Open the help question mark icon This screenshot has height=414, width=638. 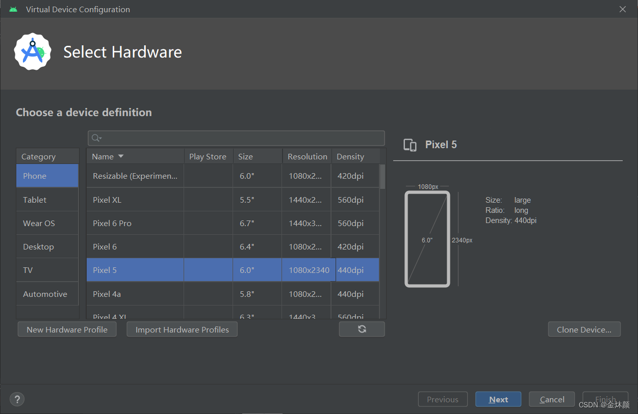pos(17,399)
